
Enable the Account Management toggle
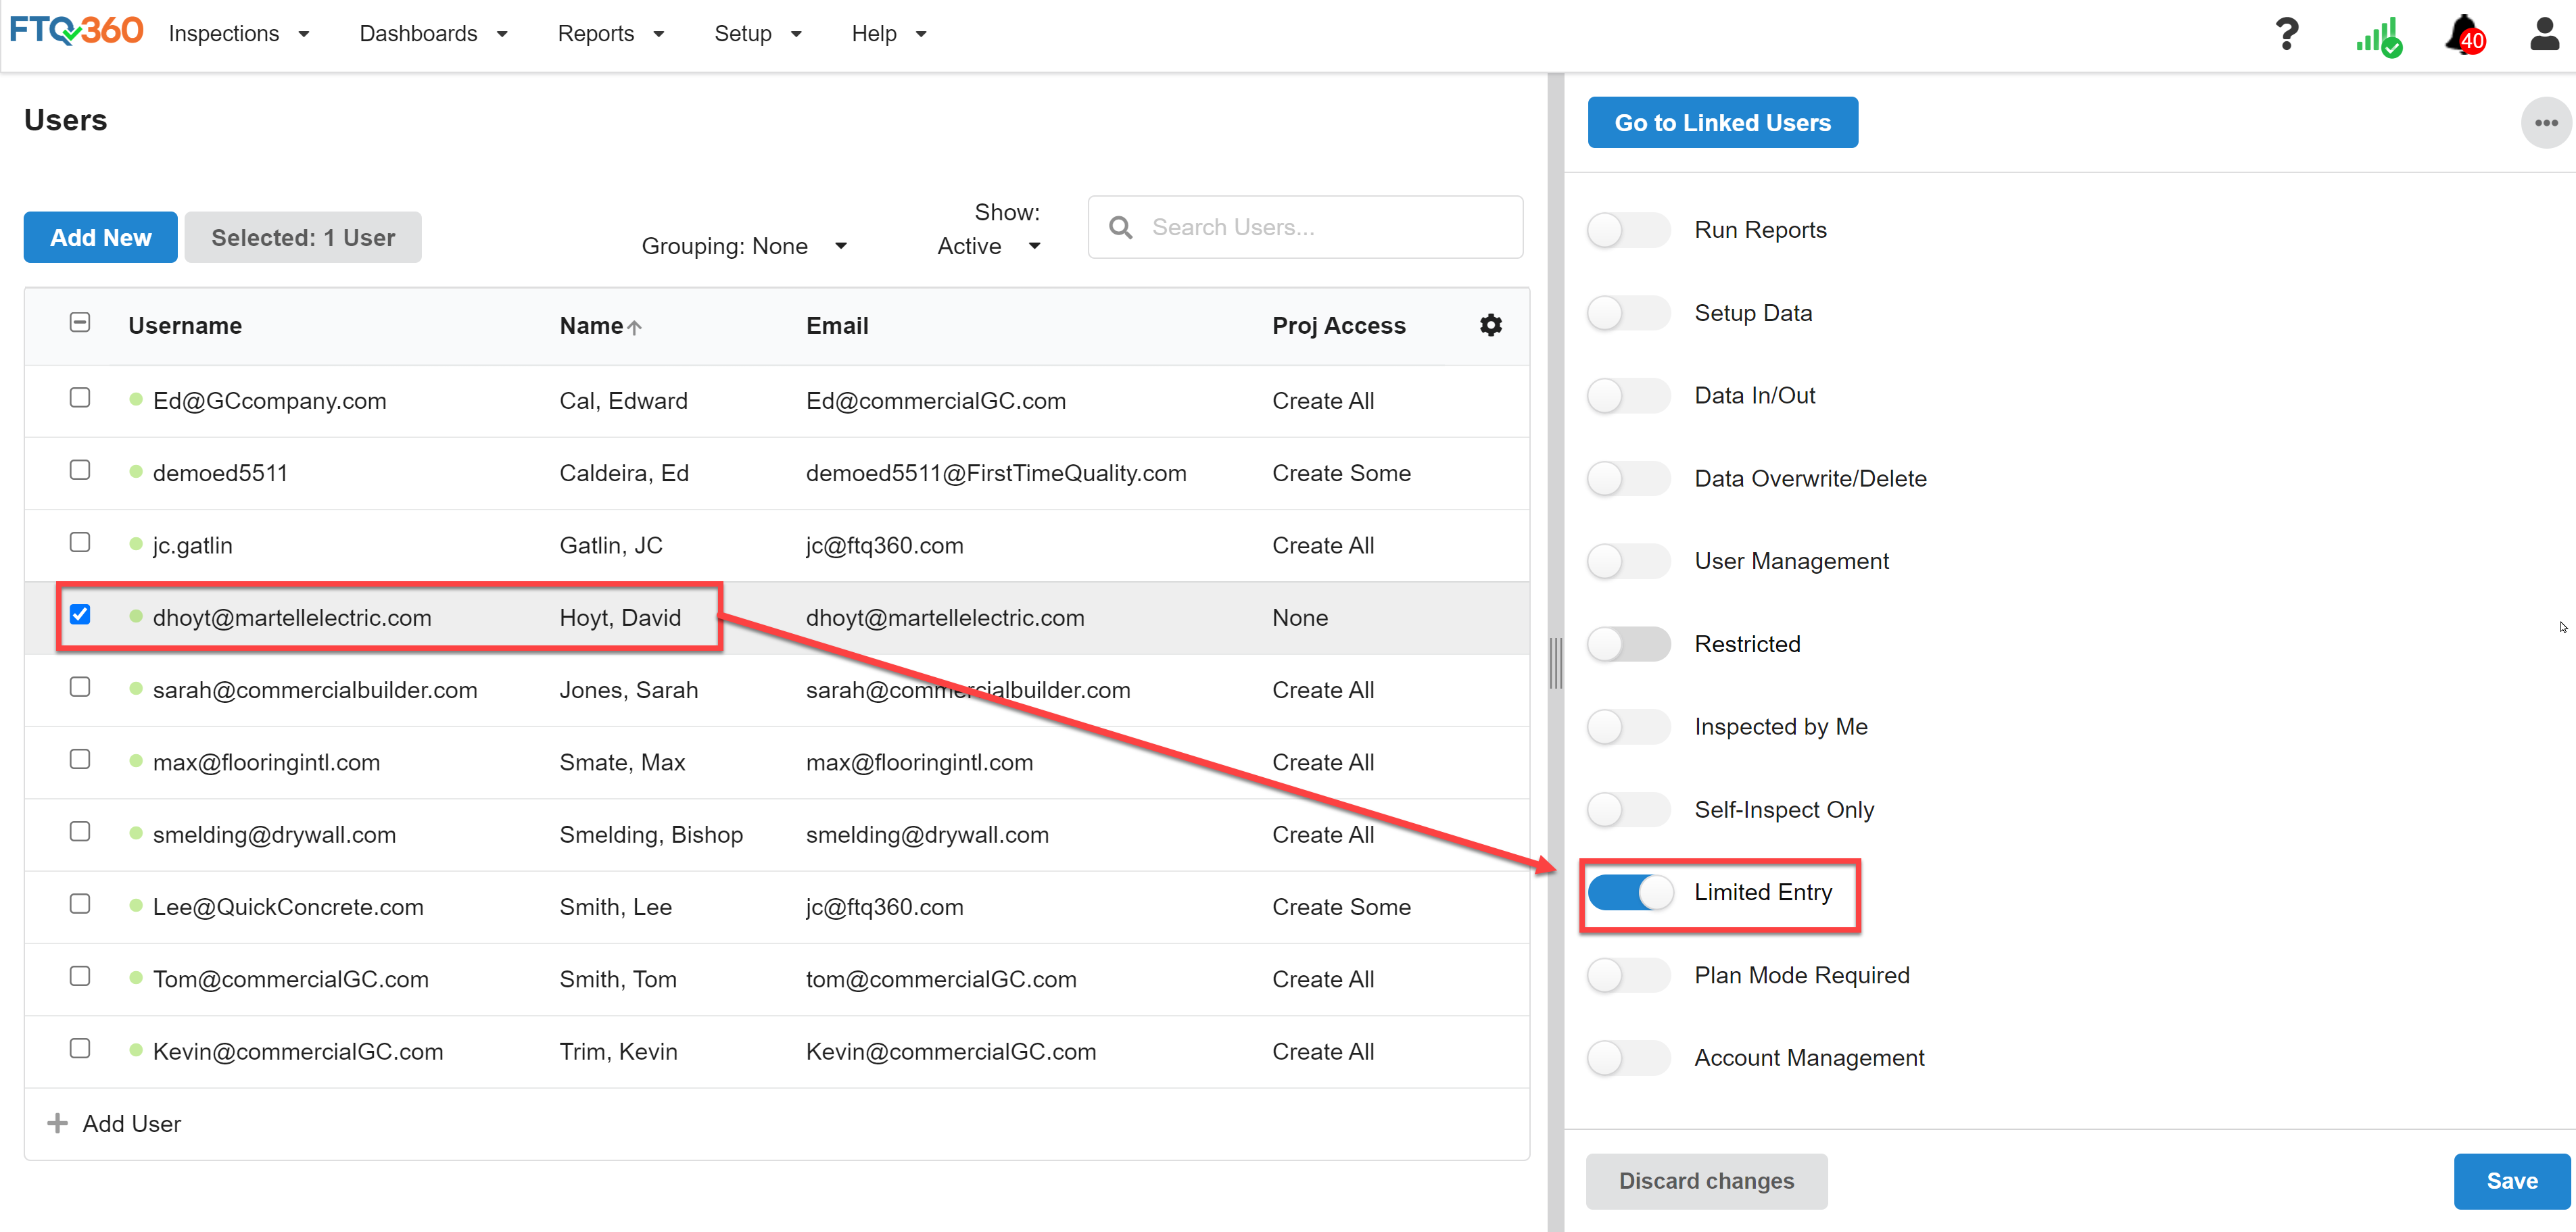(x=1628, y=1058)
